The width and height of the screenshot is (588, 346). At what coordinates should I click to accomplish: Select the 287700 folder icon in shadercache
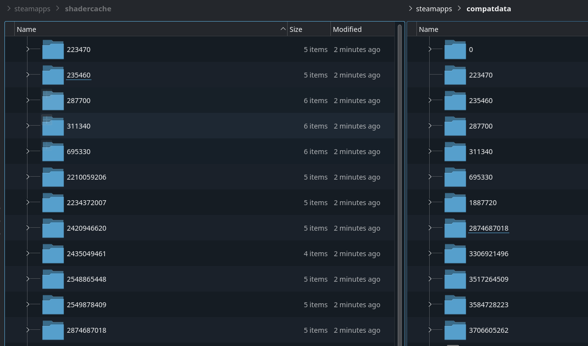pos(53,100)
